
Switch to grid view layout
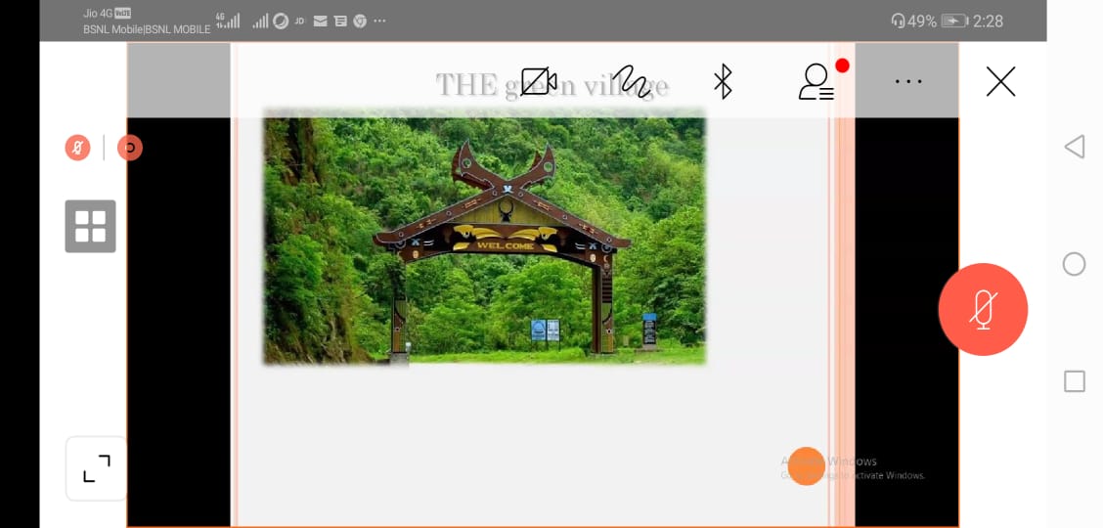[x=90, y=227]
